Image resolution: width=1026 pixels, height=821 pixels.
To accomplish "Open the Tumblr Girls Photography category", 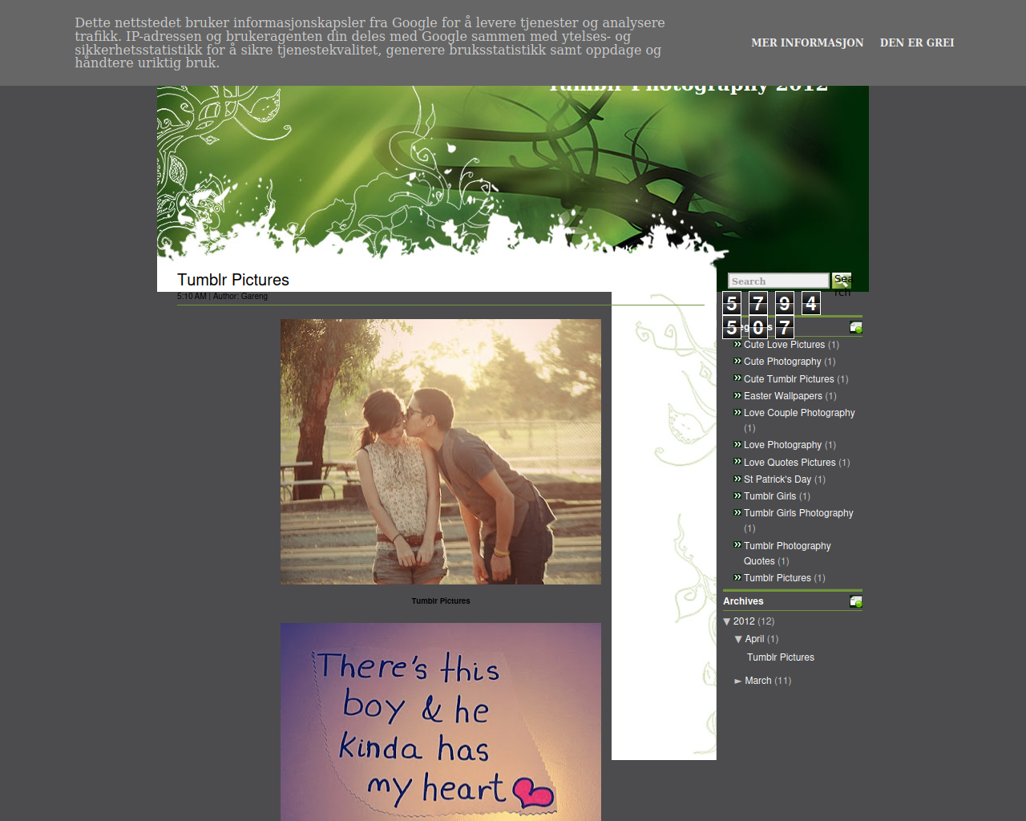I will click(x=798, y=513).
